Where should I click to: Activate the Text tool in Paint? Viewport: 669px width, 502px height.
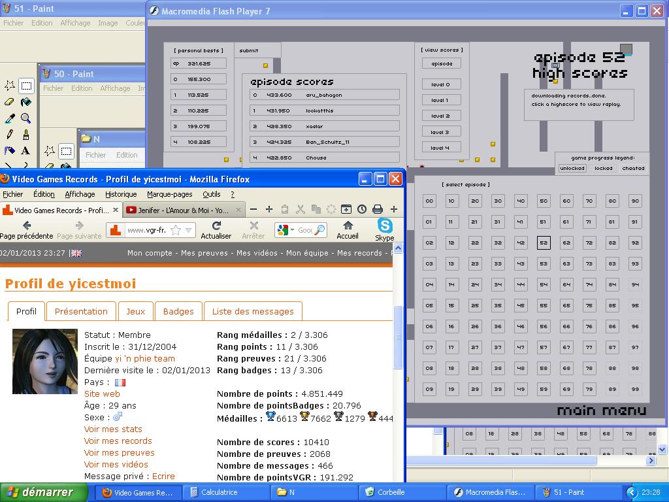(x=26, y=151)
